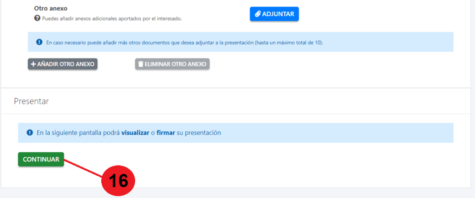
Task: Click the notice text En la siguiente pantalla
Action: pyautogui.click(x=78, y=133)
